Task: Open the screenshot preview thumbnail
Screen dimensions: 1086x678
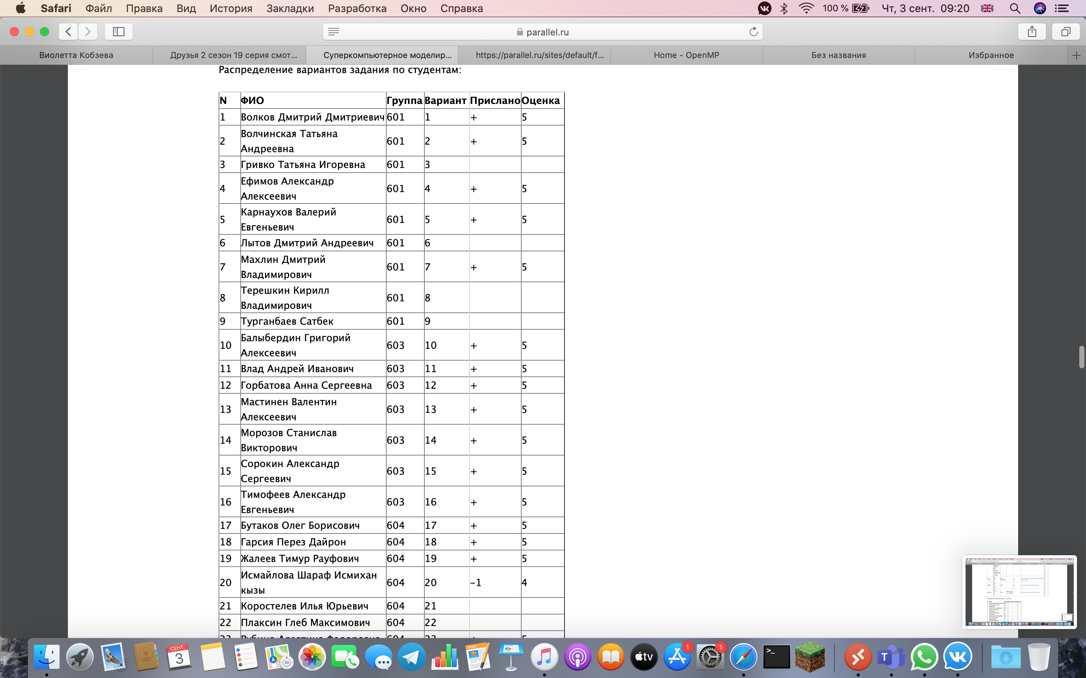Action: tap(1019, 592)
